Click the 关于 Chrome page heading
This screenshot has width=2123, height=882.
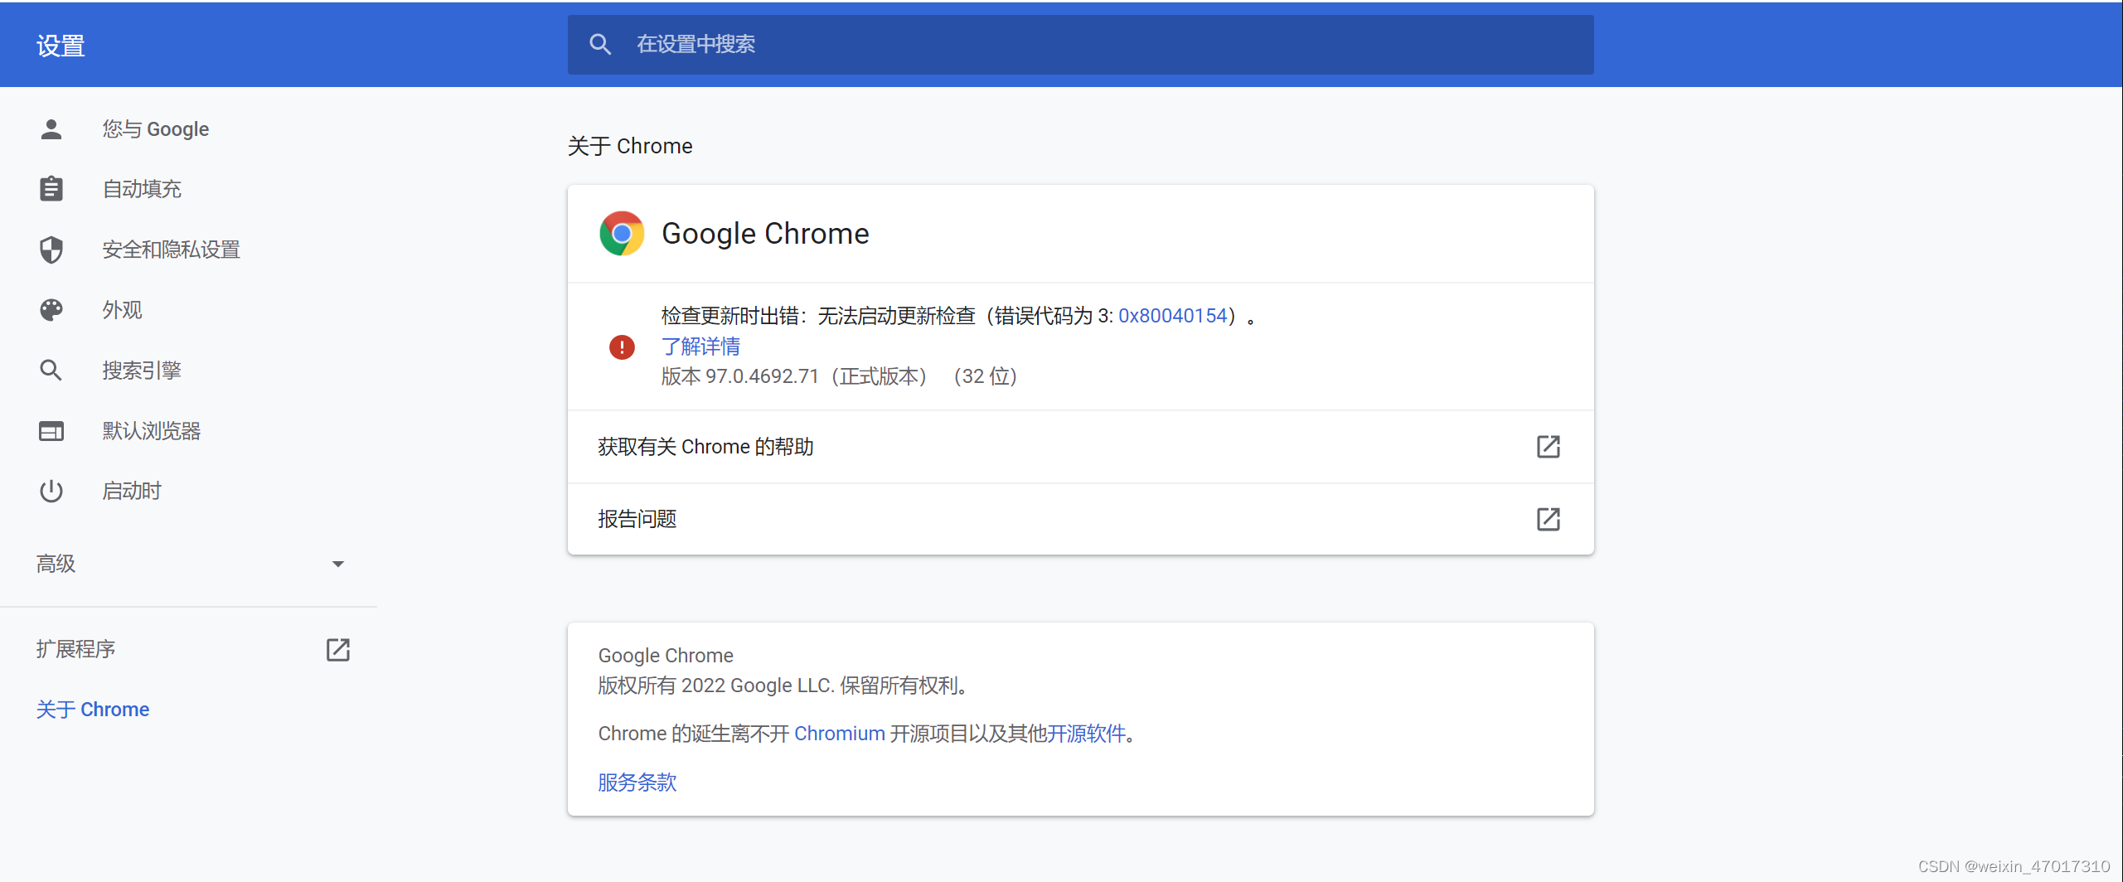point(630,147)
